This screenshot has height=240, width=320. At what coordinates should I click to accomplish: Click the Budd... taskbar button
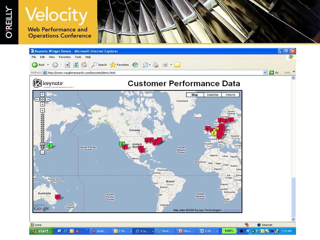(100, 231)
